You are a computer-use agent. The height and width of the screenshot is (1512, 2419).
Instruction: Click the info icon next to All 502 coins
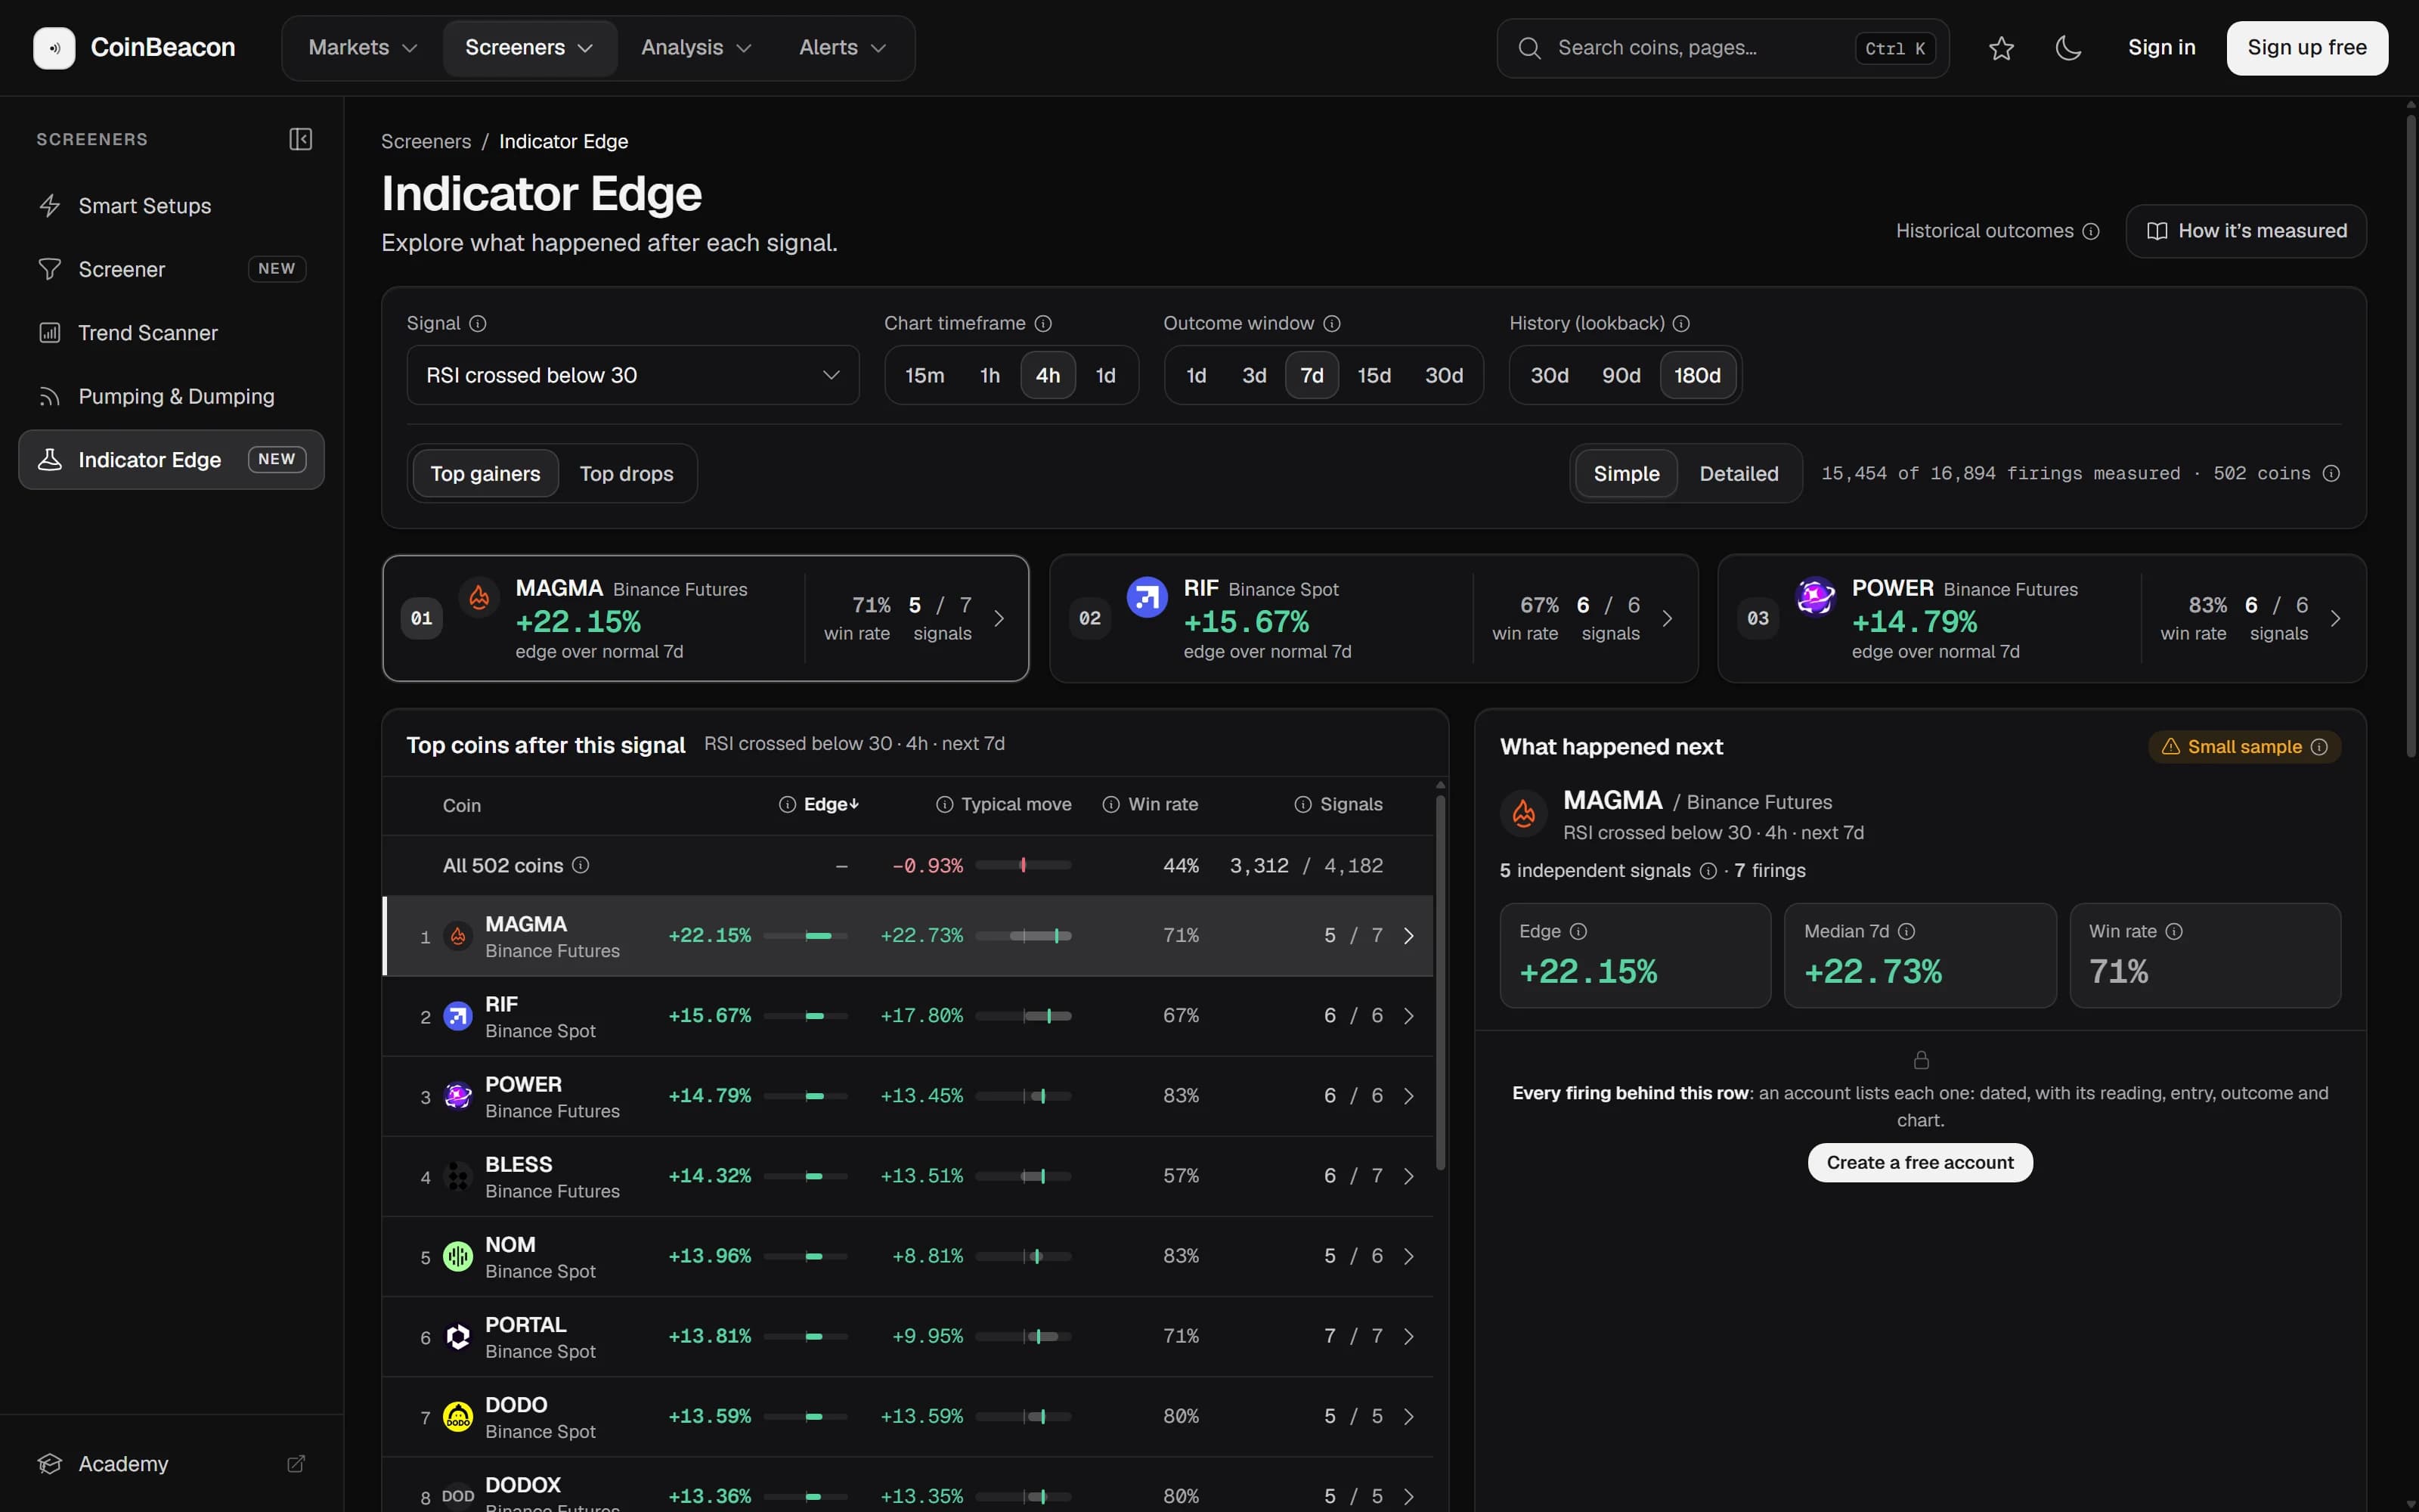pos(580,865)
